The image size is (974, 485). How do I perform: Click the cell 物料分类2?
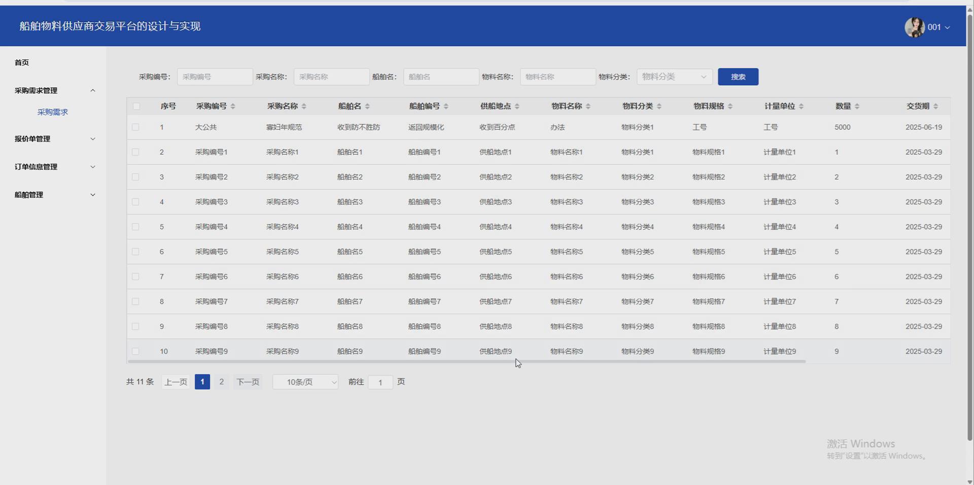pos(638,177)
